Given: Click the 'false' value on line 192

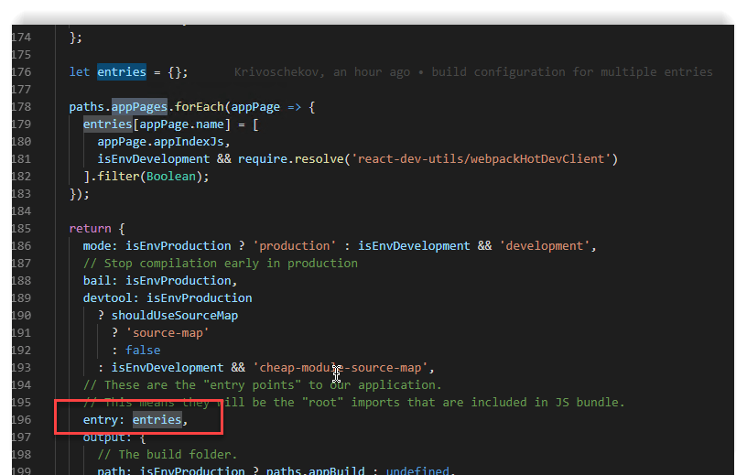Looking at the screenshot, I should pyautogui.click(x=142, y=351).
